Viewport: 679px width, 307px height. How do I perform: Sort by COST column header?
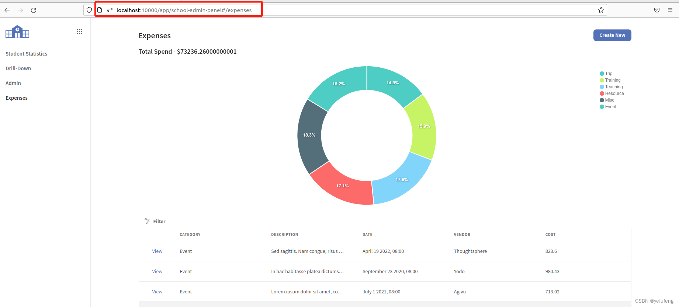pos(550,234)
